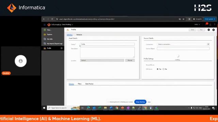Open the browser side panel icon
The height and width of the screenshot is (122, 218).
[x=189, y=19]
